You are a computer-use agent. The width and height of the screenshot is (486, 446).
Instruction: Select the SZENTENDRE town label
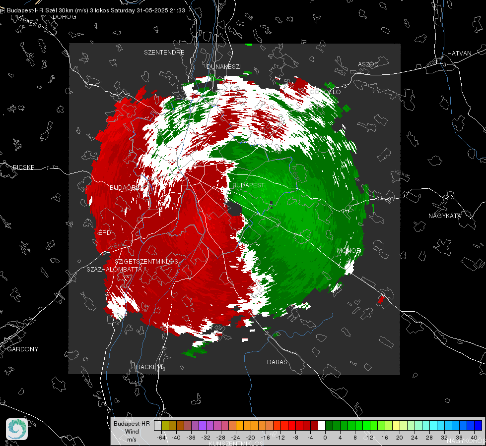pyautogui.click(x=164, y=53)
